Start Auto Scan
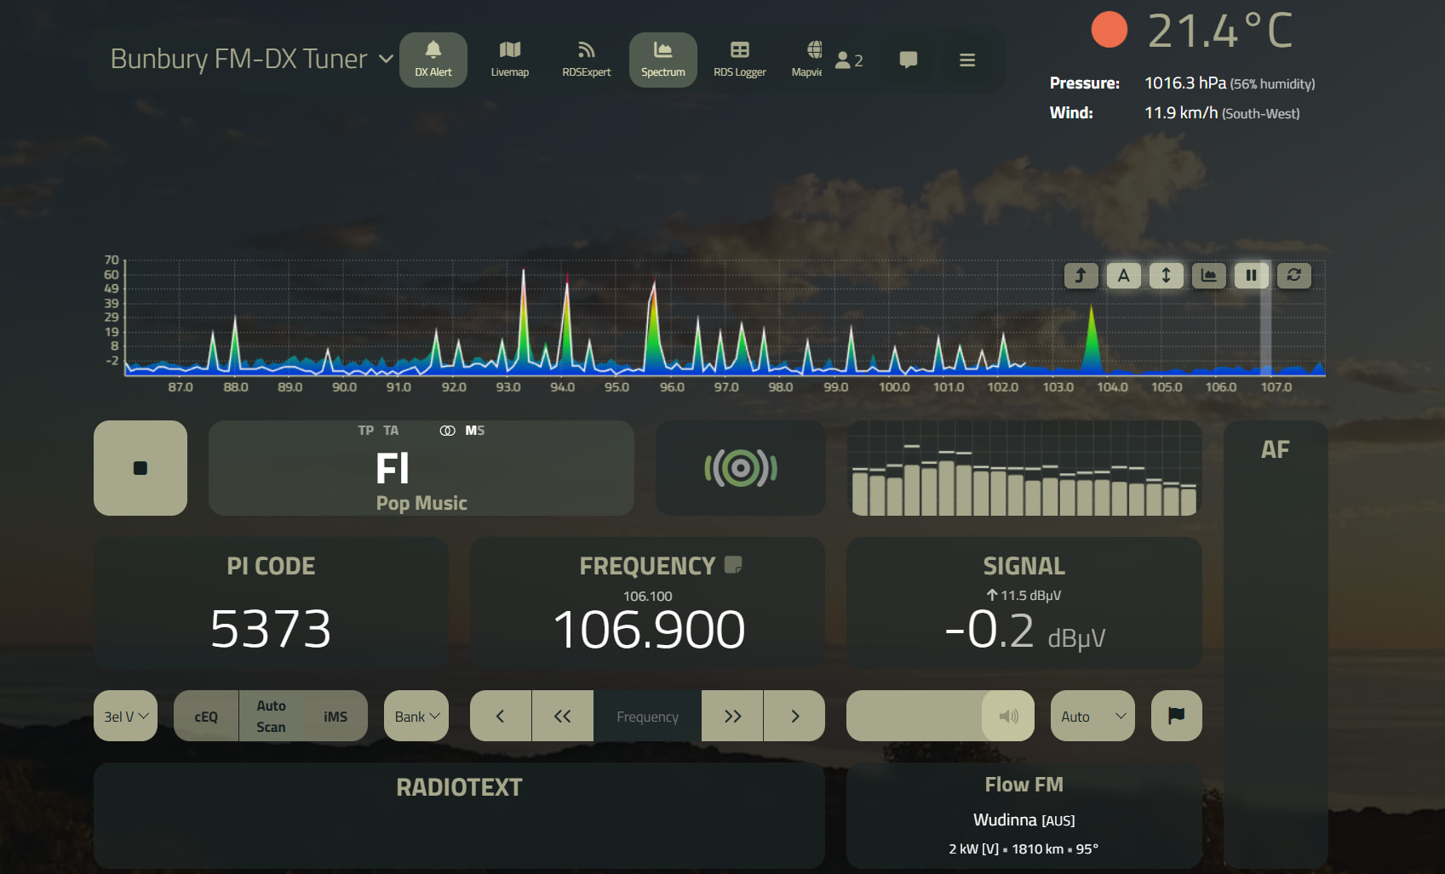This screenshot has height=874, width=1445. pos(271,717)
